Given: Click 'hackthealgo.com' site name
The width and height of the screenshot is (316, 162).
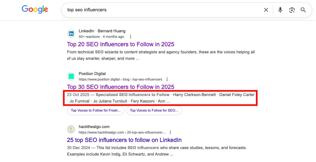Looking at the screenshot, I should [x=94, y=127].
